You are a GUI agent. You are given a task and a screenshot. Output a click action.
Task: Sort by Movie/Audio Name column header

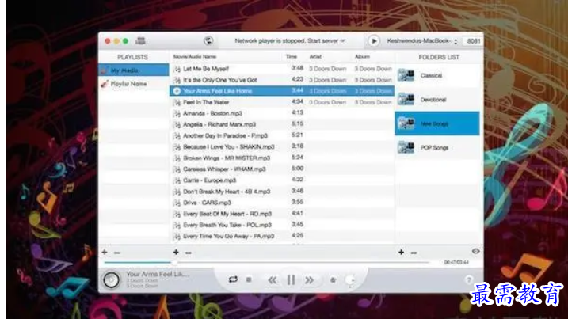[x=195, y=56]
